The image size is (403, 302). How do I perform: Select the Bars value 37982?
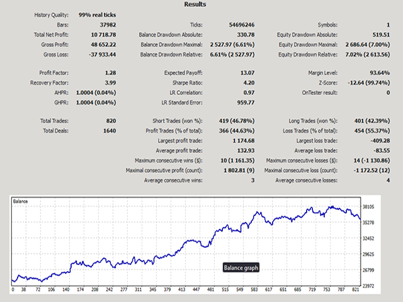(x=108, y=25)
